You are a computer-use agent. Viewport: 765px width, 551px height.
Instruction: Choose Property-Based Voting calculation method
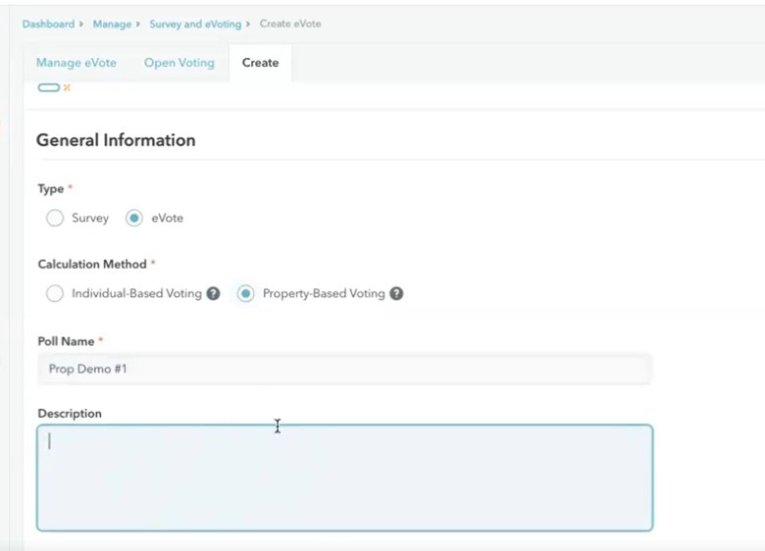coord(245,293)
